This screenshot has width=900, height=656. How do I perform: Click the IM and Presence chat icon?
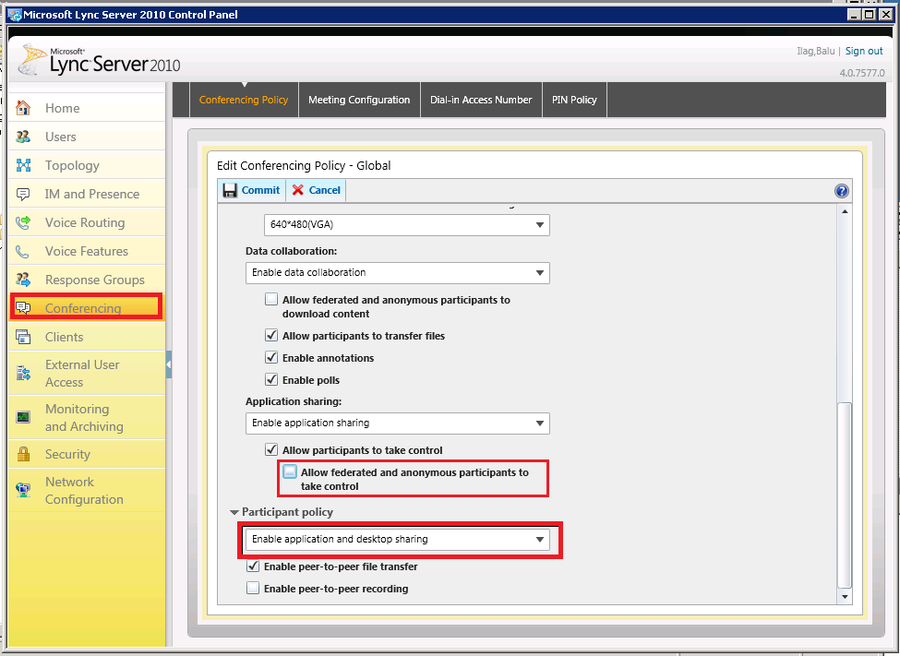[23, 194]
